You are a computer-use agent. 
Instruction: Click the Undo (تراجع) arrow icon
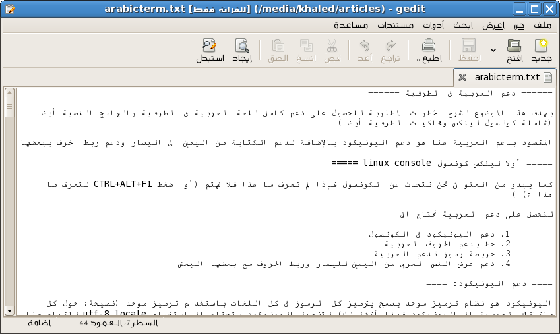point(390,46)
